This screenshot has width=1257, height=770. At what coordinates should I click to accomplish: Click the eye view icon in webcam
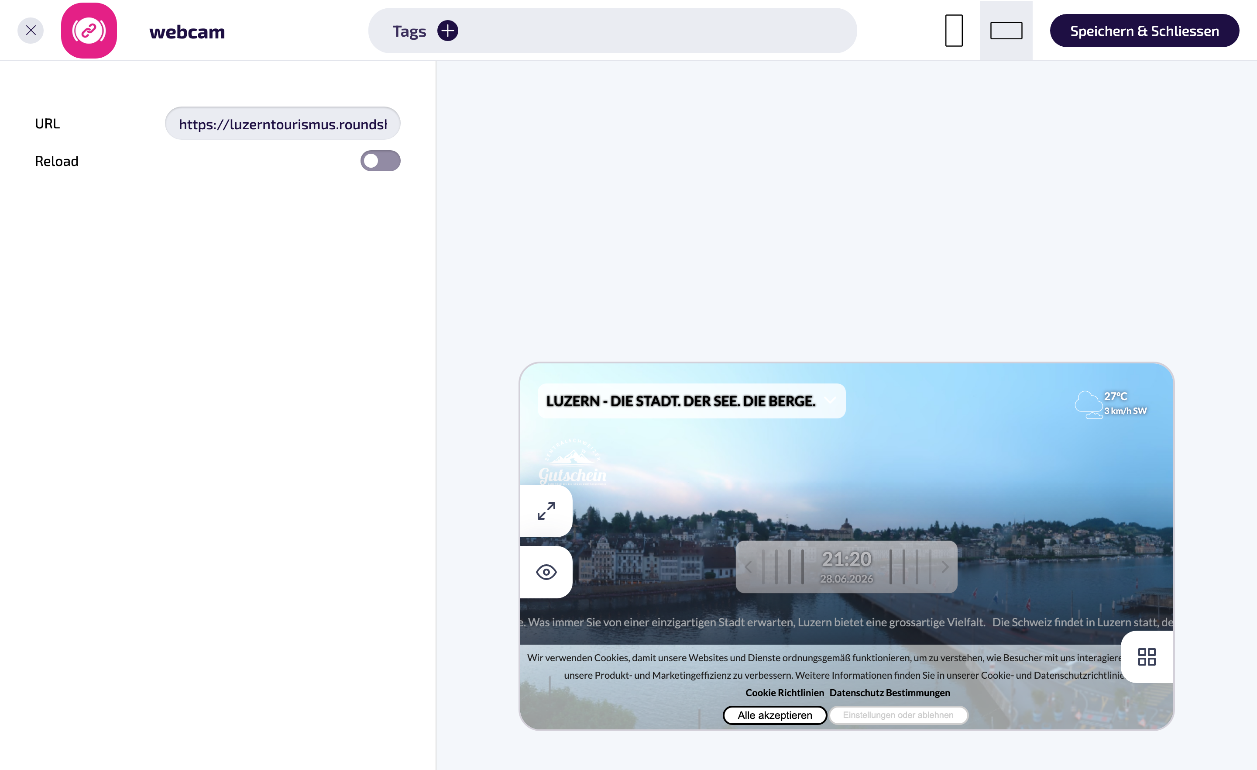546,572
